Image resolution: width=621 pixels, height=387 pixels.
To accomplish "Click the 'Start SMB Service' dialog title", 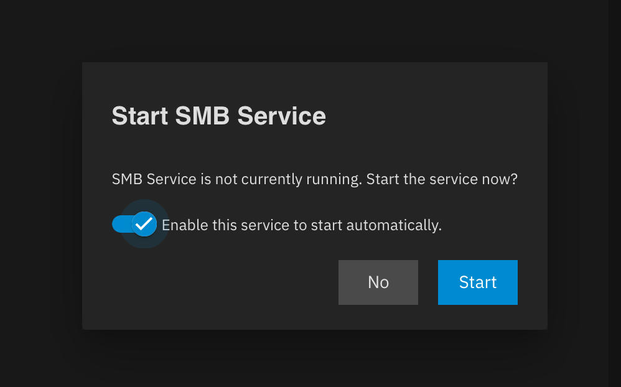I will (218, 116).
